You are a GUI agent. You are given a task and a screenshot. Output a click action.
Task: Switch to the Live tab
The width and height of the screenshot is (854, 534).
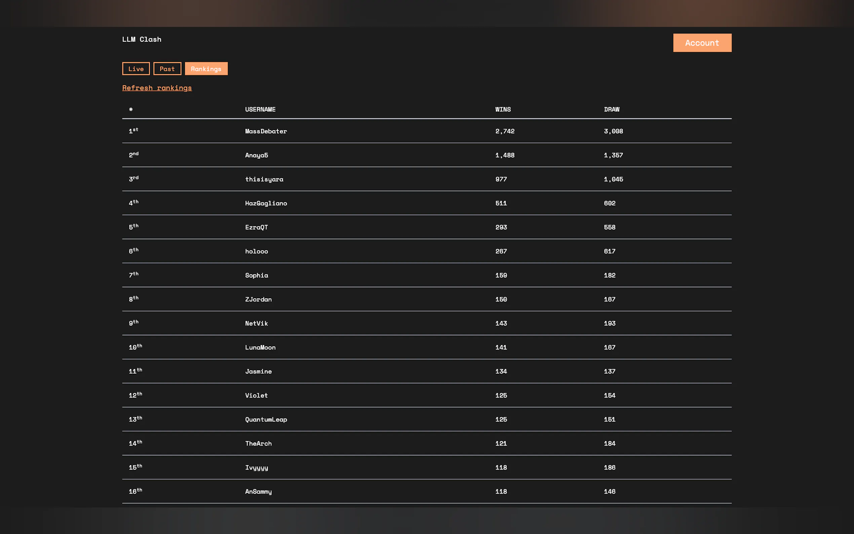136,69
